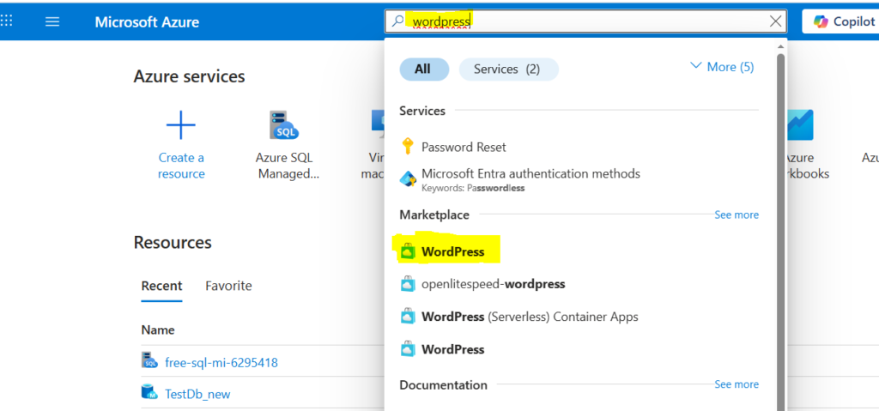The image size is (879, 411).
Task: Select the Services (2) filter pill
Action: (x=508, y=69)
